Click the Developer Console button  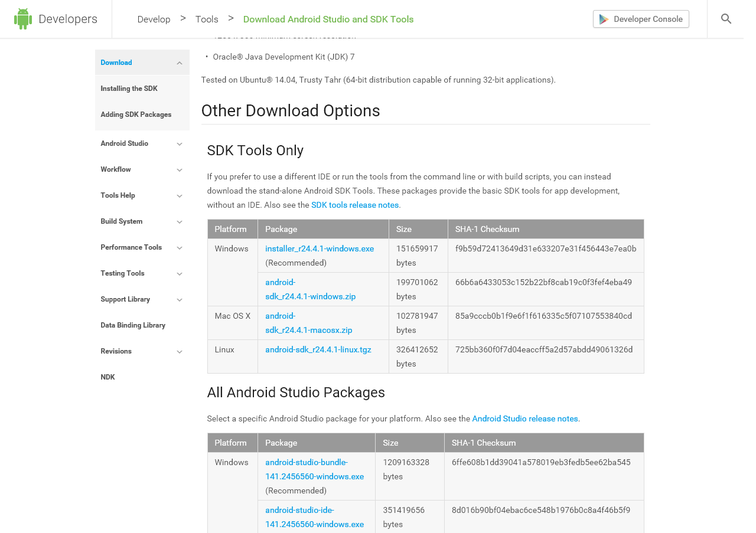641,18
